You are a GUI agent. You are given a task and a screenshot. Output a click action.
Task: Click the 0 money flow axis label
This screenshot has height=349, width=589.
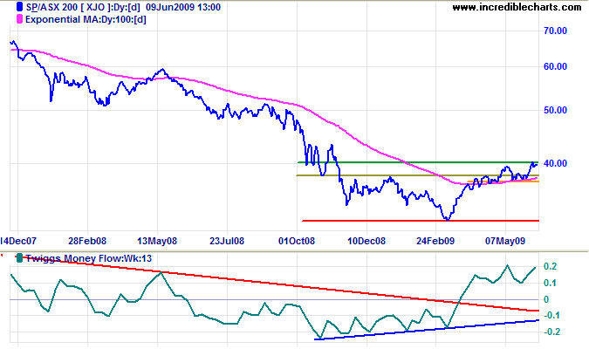point(546,299)
